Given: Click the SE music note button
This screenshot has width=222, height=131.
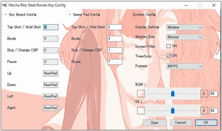Looking at the screenshot, I should point(204,110).
